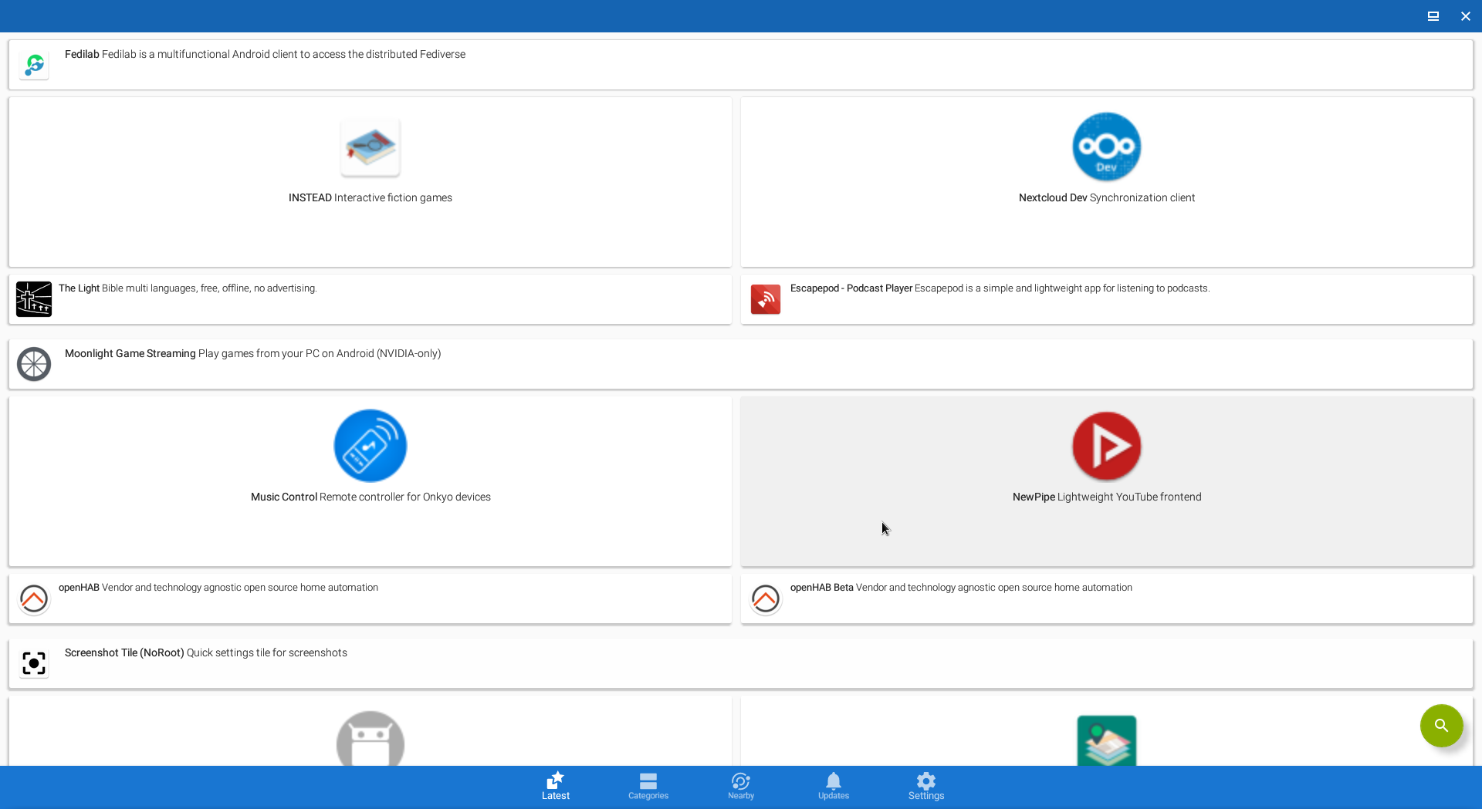Open the NewPipe red play icon
The height and width of the screenshot is (809, 1482).
pos(1106,446)
